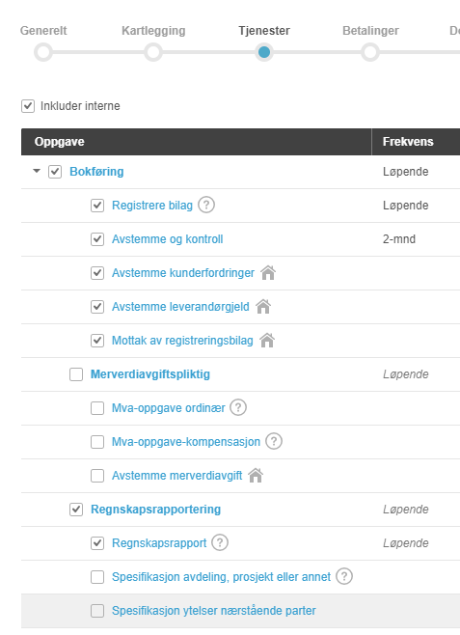Click Løpende frequency in Merverdiavgiftspliktig row
The width and height of the screenshot is (460, 635).
coord(406,374)
